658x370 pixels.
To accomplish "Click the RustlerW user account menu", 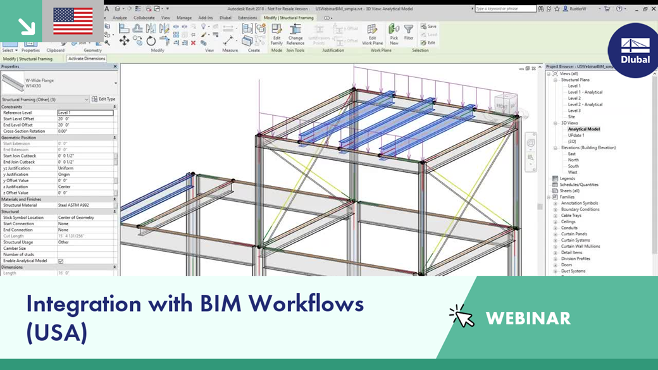I will click(x=579, y=9).
